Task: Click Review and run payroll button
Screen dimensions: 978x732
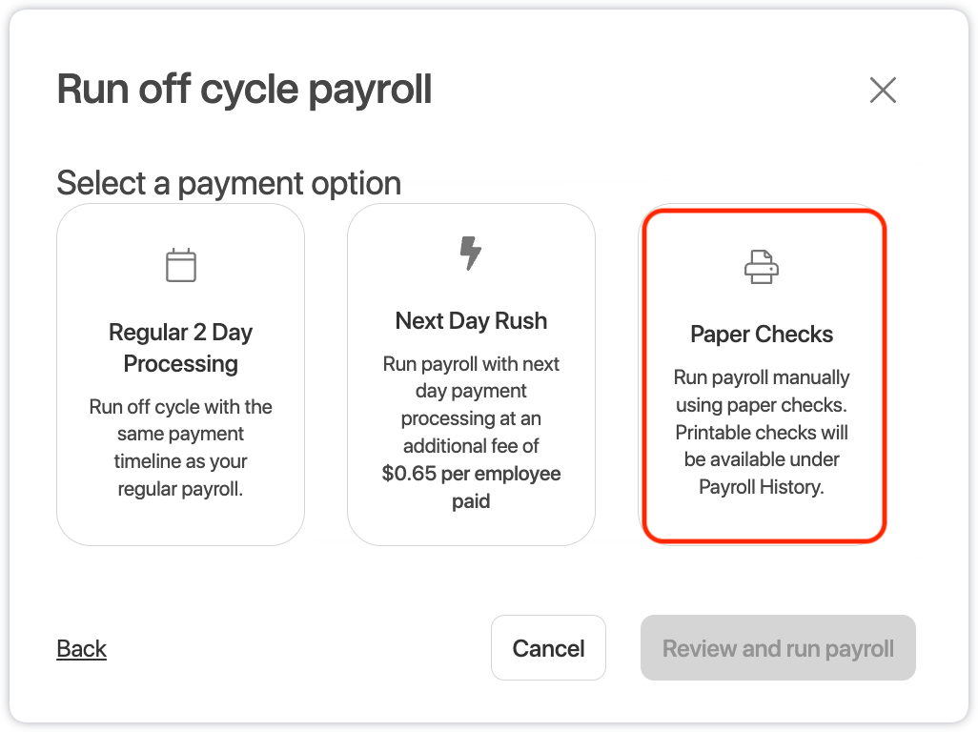Action: click(778, 648)
